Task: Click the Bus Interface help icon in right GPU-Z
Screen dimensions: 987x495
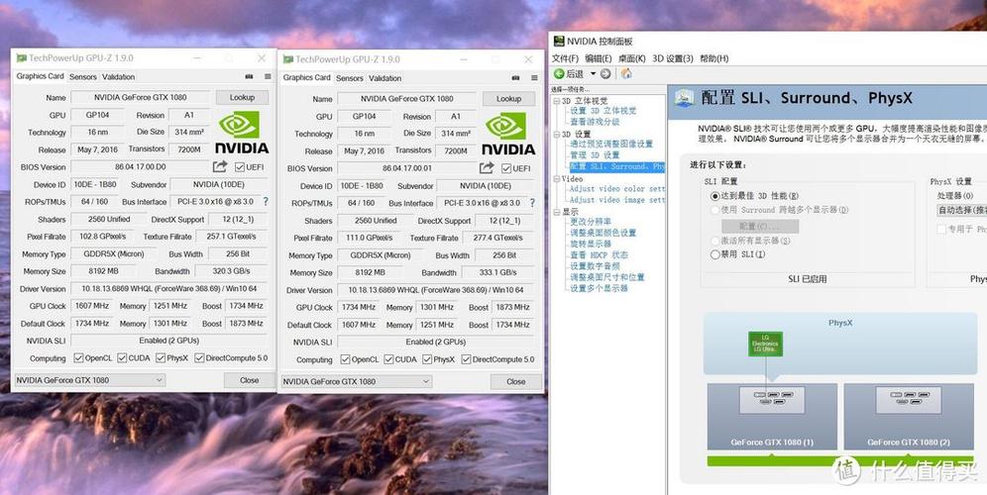Action: pos(532,203)
